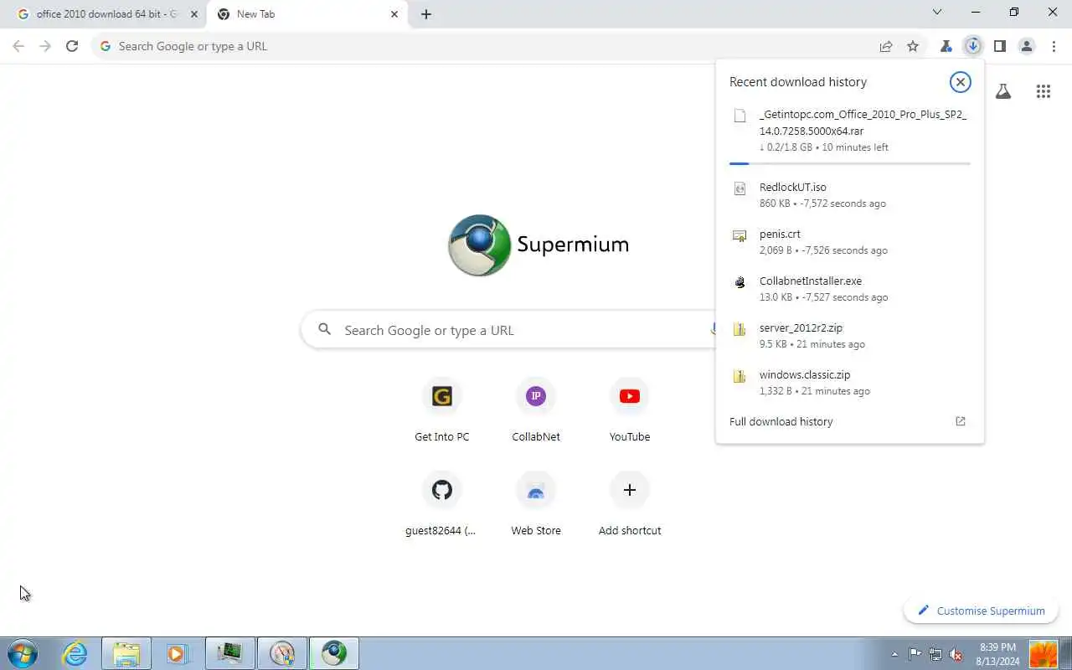Open a new tab with plus button
This screenshot has height=670, width=1072.
coord(426,14)
